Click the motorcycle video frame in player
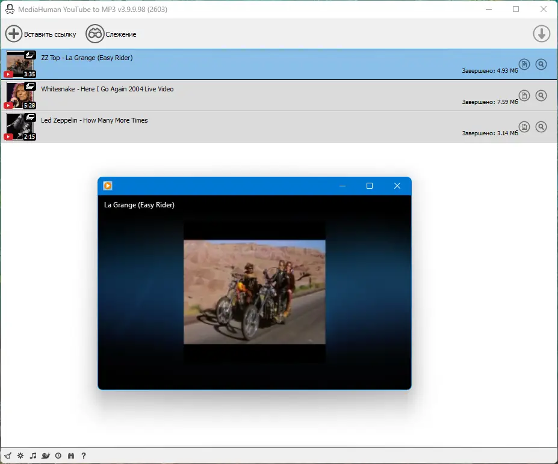The image size is (558, 464). click(255, 292)
